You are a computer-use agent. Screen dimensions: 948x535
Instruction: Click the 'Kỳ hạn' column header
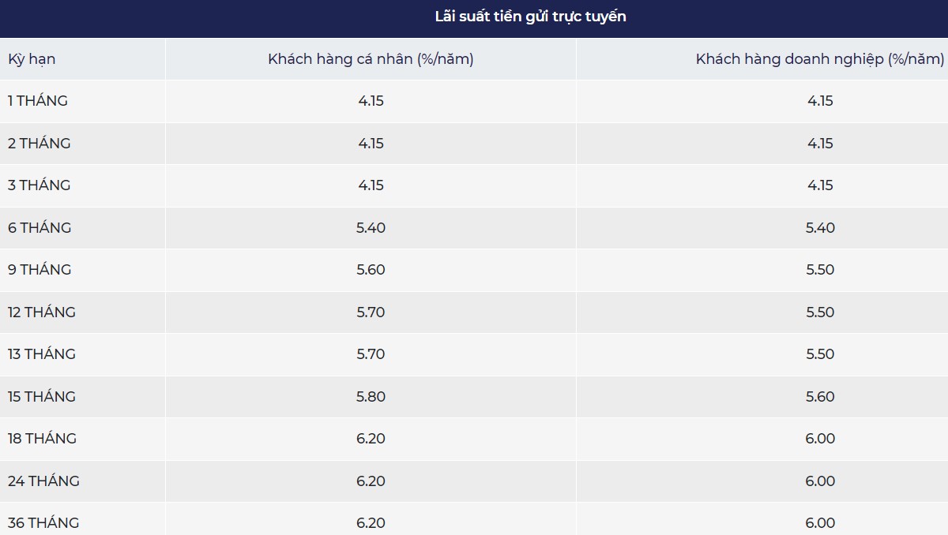click(32, 59)
